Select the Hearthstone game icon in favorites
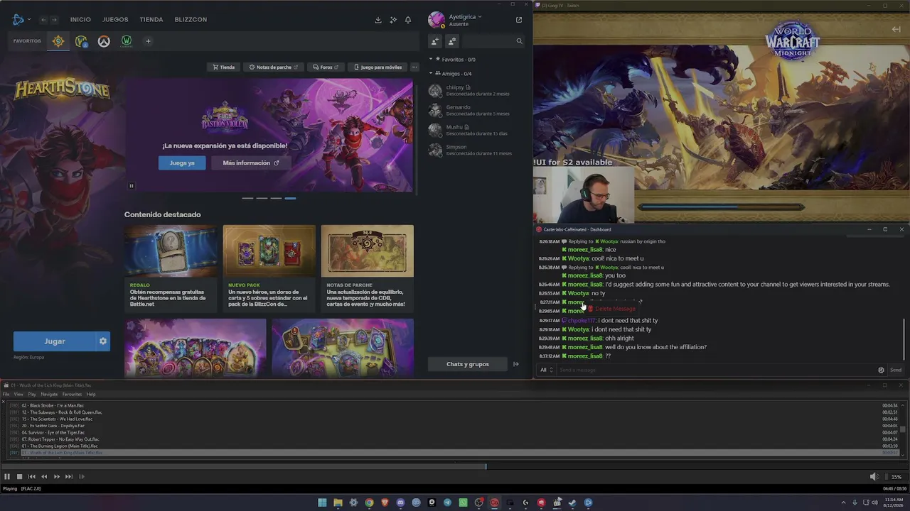The width and height of the screenshot is (910, 511). 58,41
